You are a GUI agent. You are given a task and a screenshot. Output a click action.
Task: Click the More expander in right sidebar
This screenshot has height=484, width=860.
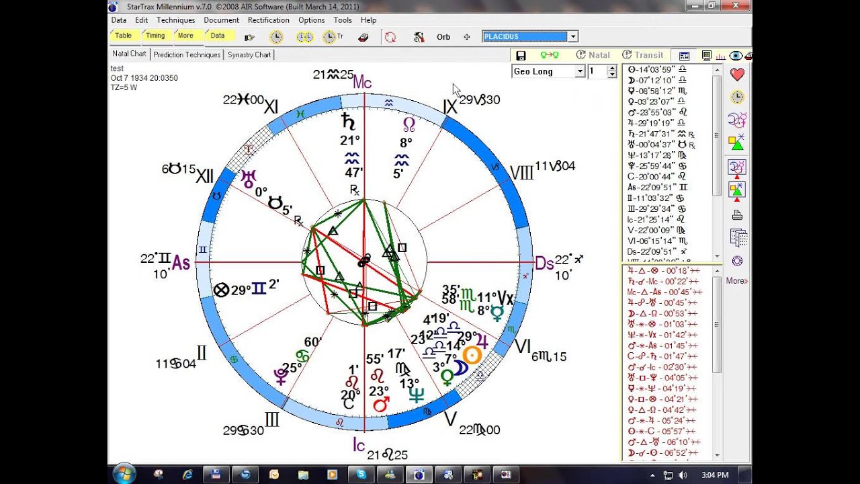(x=737, y=281)
